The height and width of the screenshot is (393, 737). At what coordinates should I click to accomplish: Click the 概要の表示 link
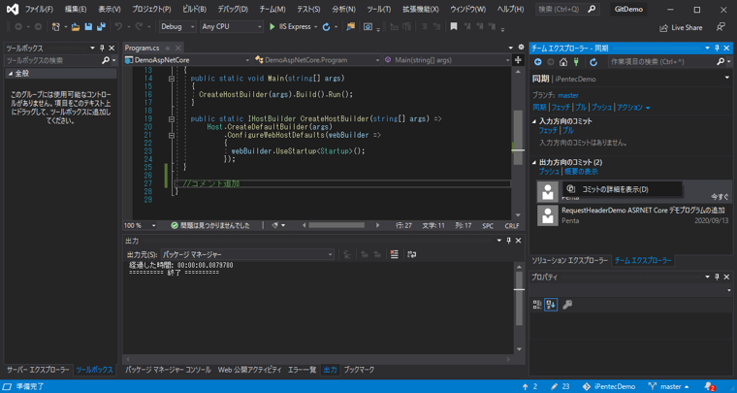click(x=581, y=172)
